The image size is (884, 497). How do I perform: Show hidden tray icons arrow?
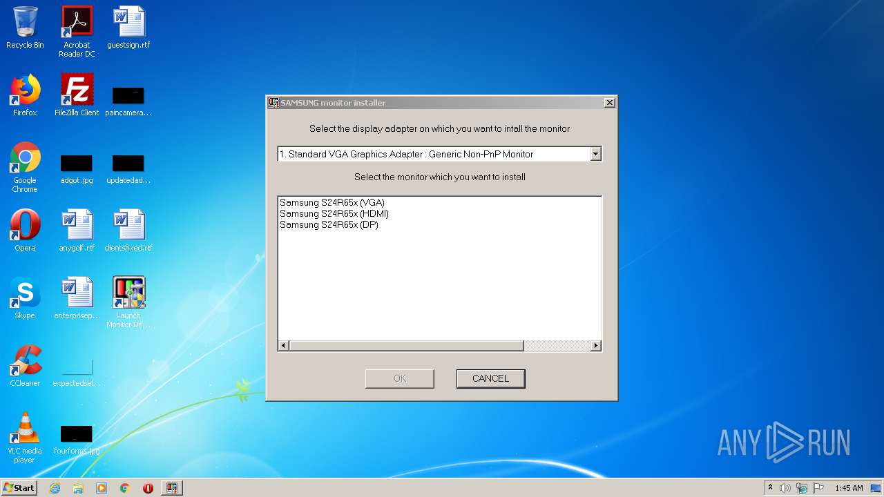tap(770, 488)
